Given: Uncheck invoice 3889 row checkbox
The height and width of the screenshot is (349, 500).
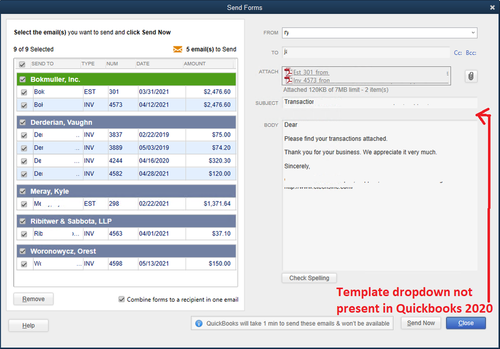Looking at the screenshot, I should 24,148.
